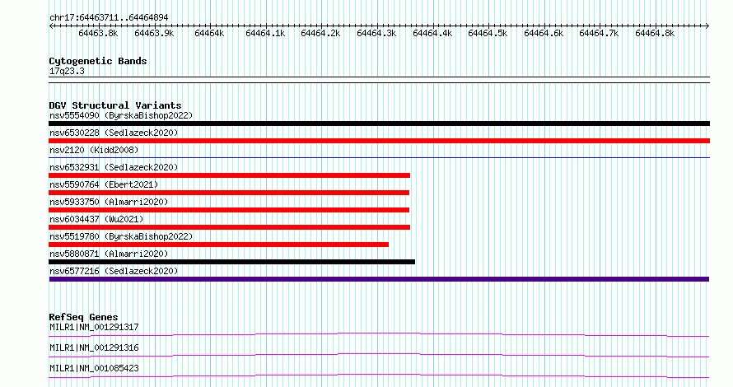This screenshot has height=387, width=733.
Task: Open variant nsv5519780 (ByrskaBishop2022) label
Action: 122,236
